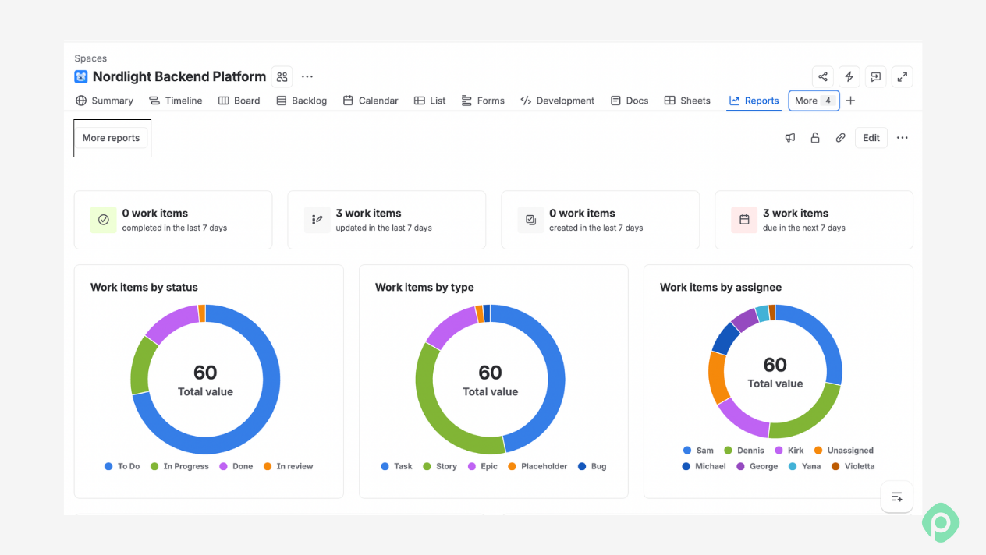Click the floating add-to-list icon button
The height and width of the screenshot is (555, 986).
pos(897,497)
